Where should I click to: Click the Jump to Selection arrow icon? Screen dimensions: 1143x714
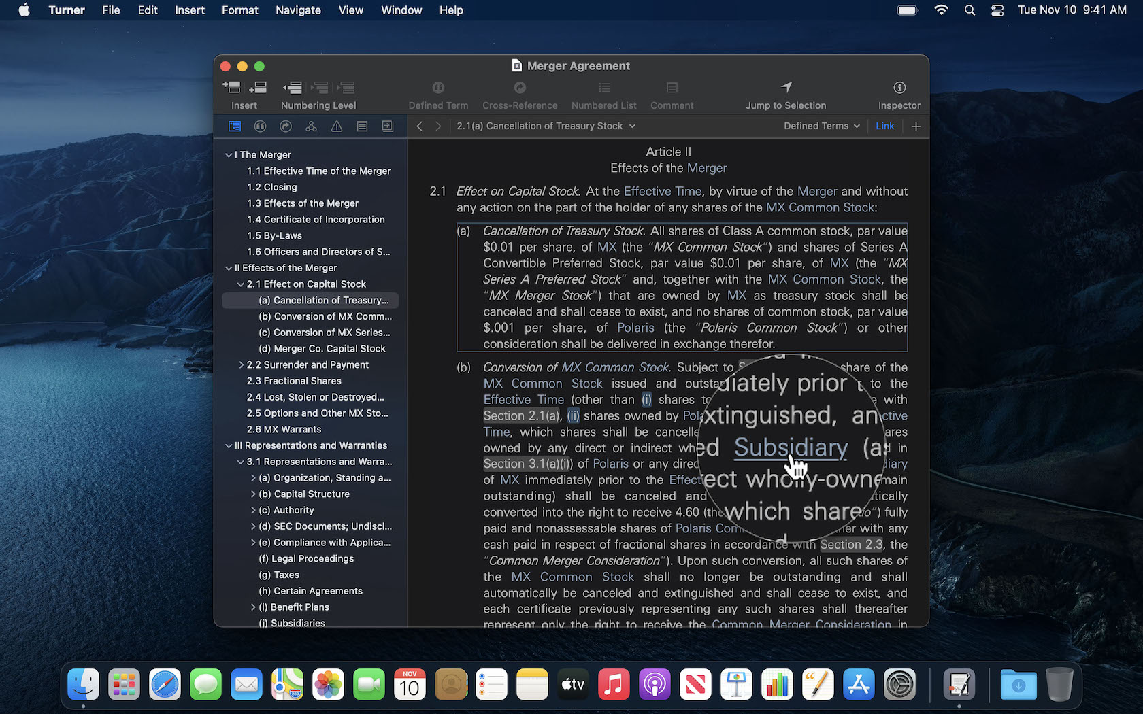pos(786,87)
